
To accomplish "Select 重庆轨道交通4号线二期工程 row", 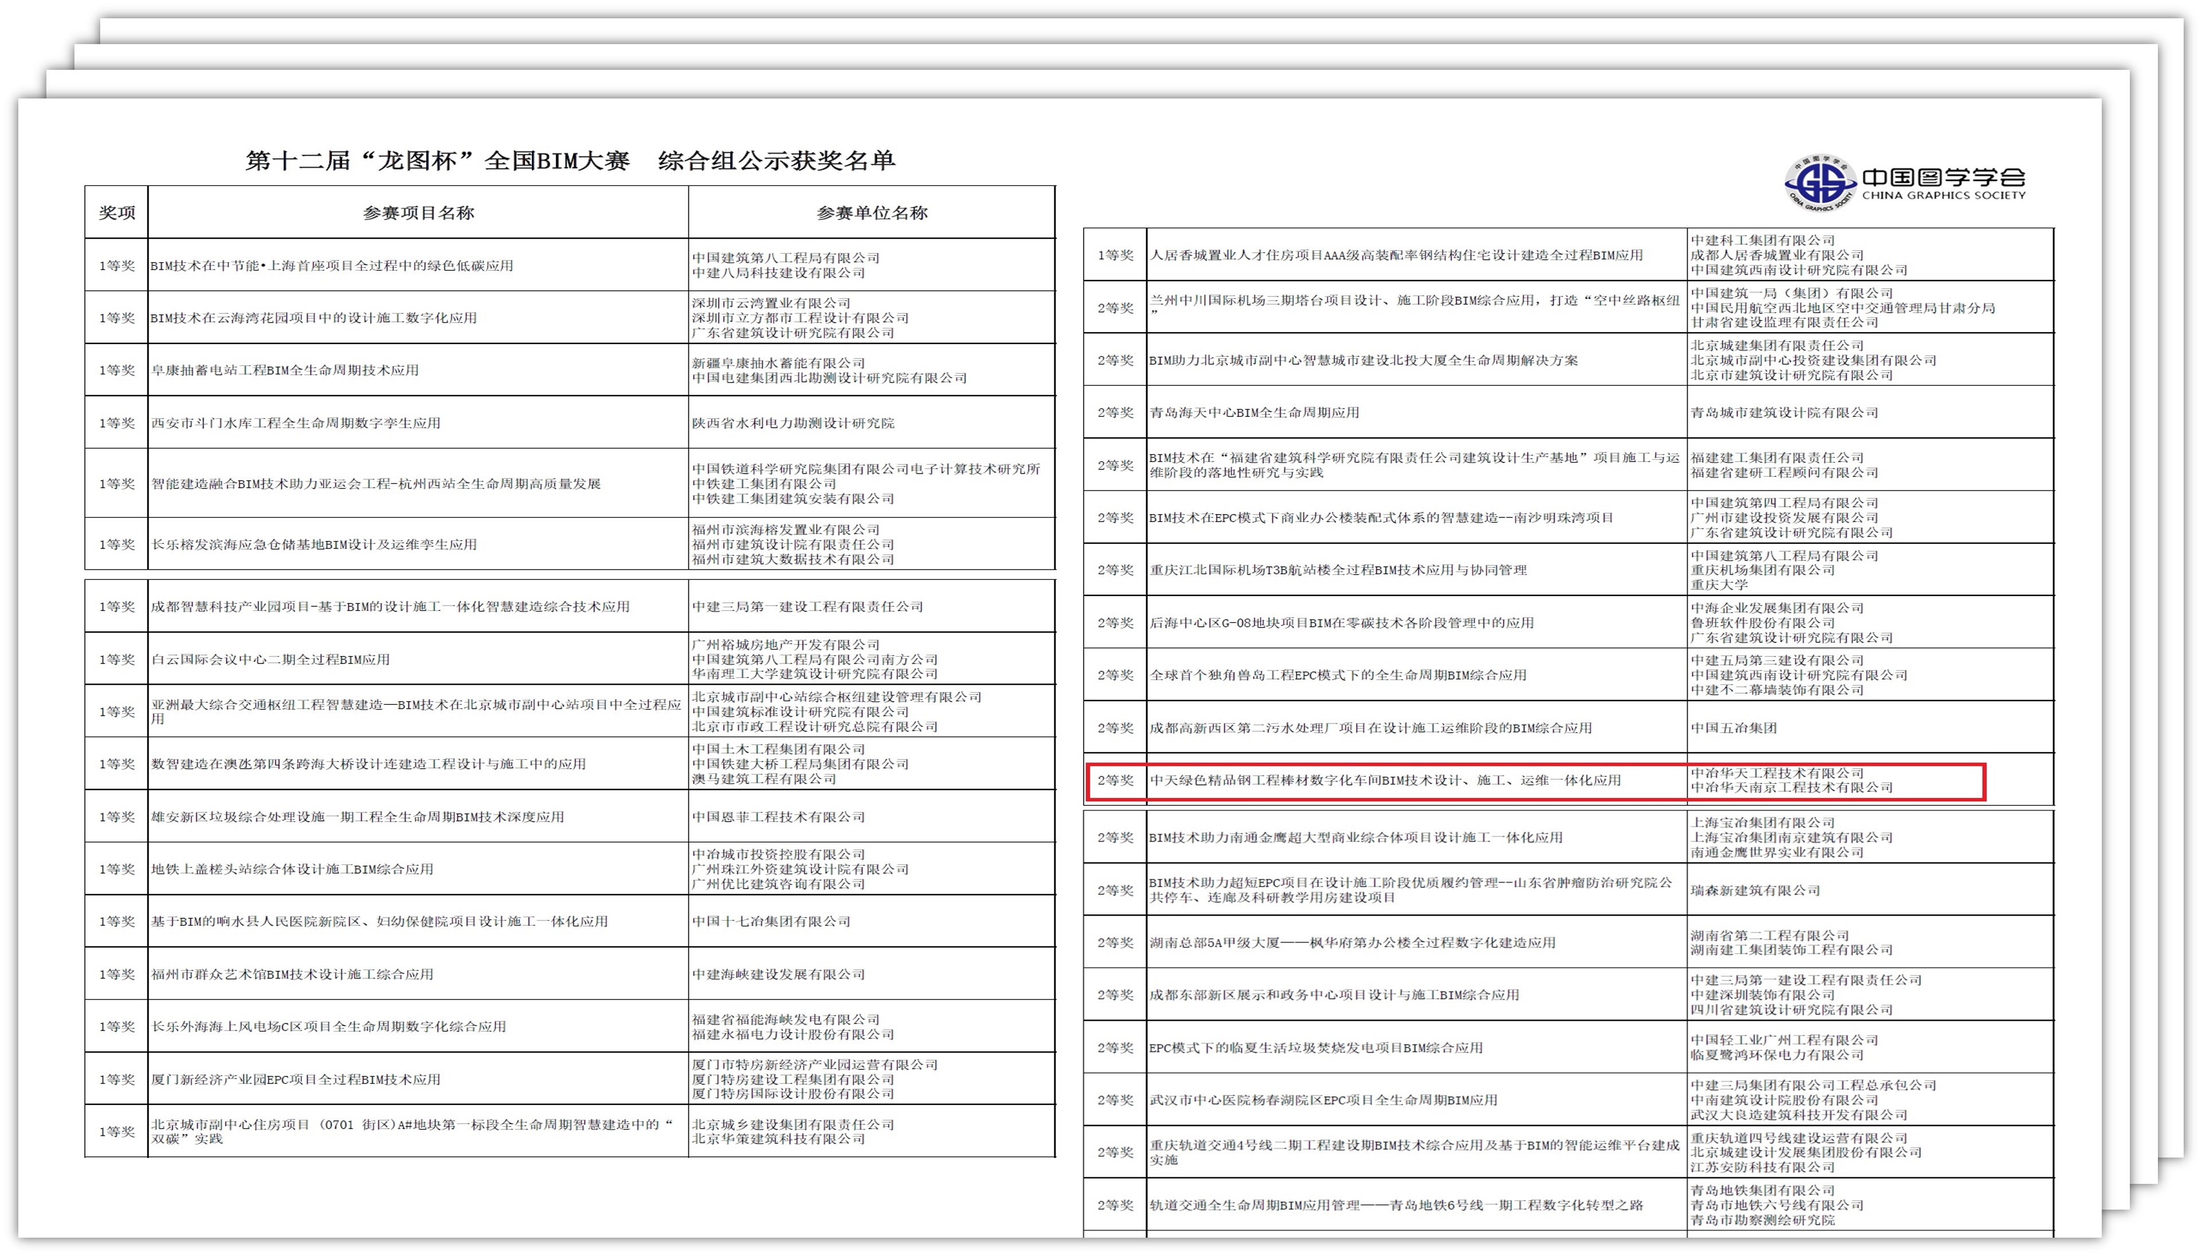I will click(x=1569, y=1152).
